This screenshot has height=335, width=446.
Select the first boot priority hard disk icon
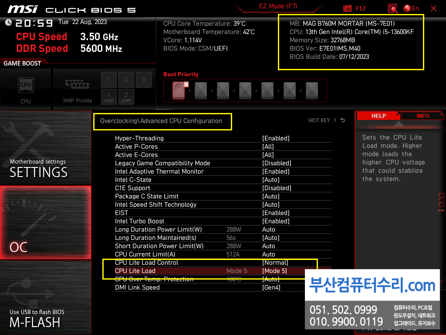click(179, 90)
